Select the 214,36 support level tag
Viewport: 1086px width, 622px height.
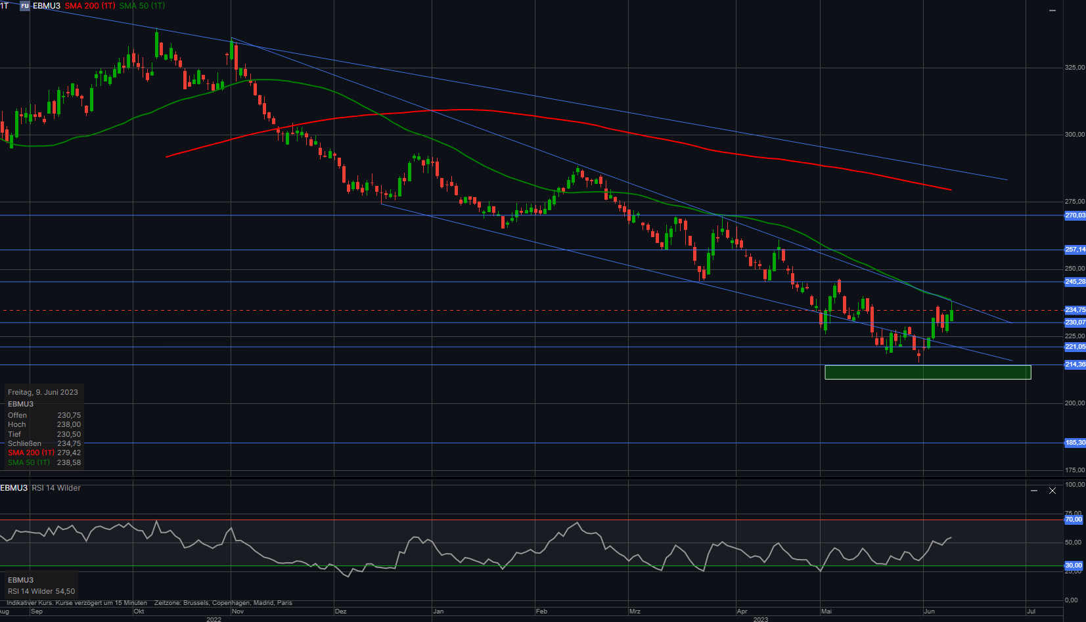(x=1075, y=365)
